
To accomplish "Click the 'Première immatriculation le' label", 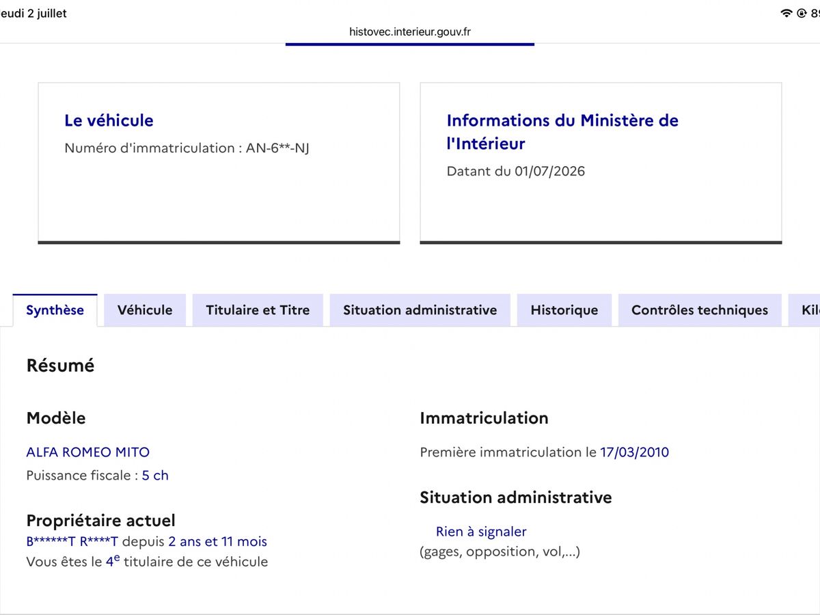I will coord(508,452).
